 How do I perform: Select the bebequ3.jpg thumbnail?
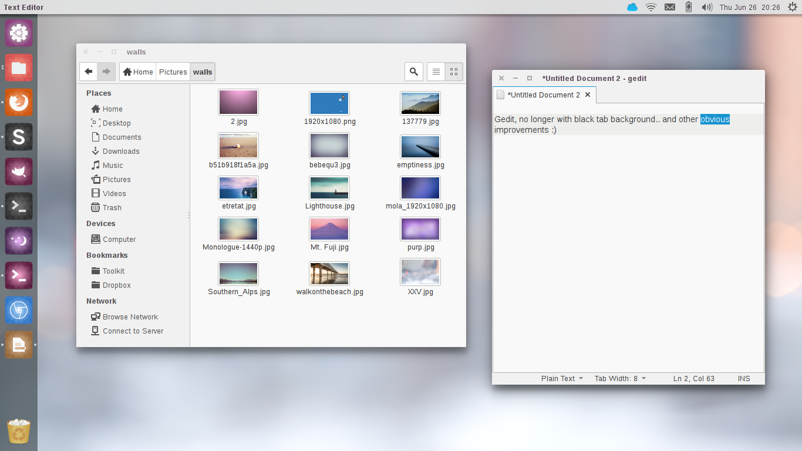click(x=329, y=146)
